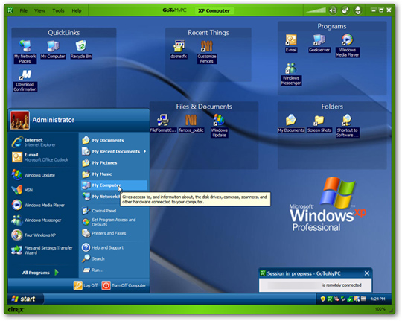Open Tour Windows XP from Start menu
402x321 pixels.
[x=43, y=235]
